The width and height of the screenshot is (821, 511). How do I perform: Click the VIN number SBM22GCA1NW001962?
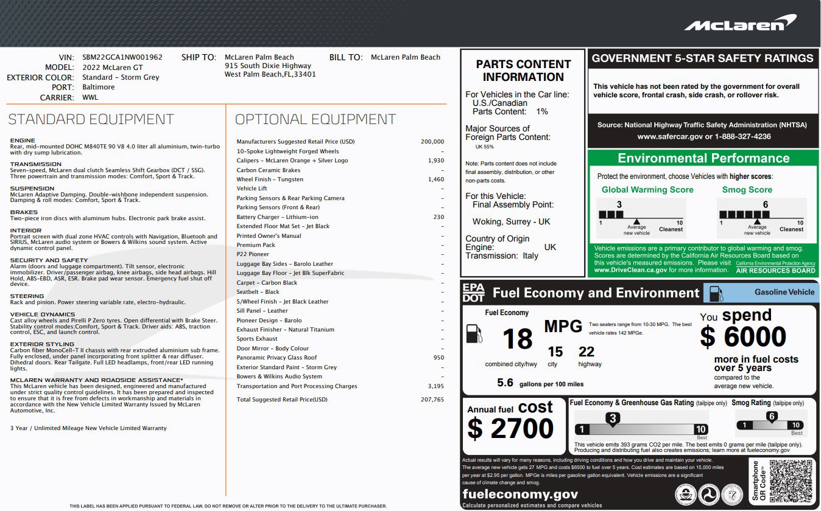coord(122,57)
